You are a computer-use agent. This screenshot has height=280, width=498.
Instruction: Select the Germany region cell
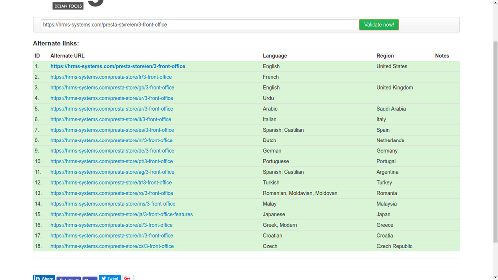click(x=387, y=151)
